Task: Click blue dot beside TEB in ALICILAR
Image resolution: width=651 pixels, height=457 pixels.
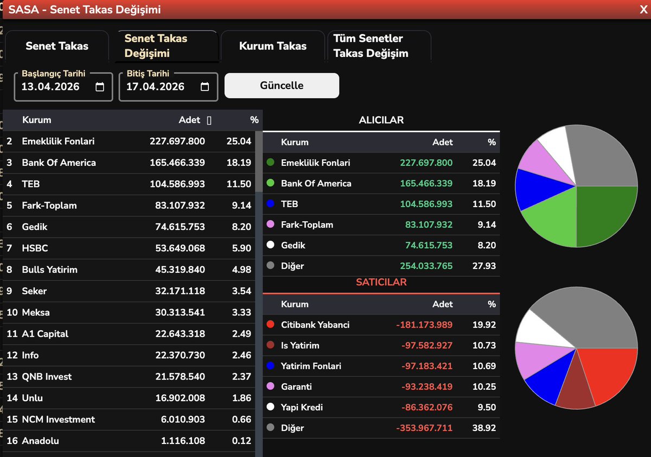Action: click(x=270, y=204)
